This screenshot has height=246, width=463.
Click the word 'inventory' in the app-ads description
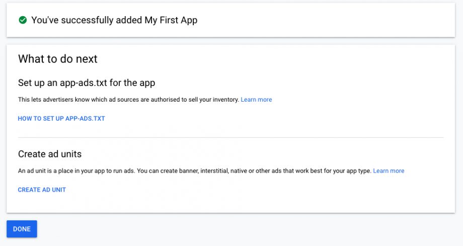pos(225,100)
